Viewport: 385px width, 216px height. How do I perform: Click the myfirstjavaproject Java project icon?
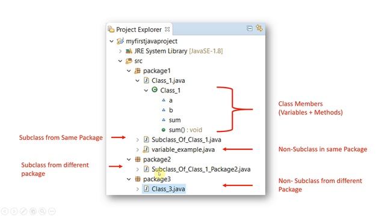click(x=120, y=41)
